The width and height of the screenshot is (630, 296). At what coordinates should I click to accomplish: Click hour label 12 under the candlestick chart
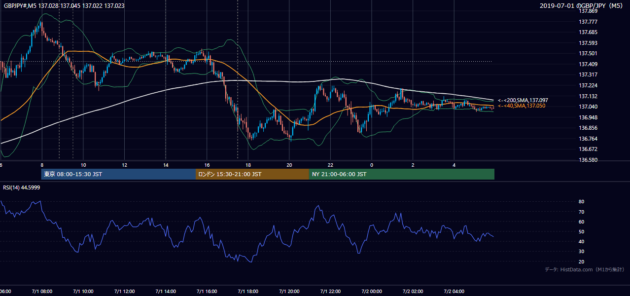click(x=124, y=165)
